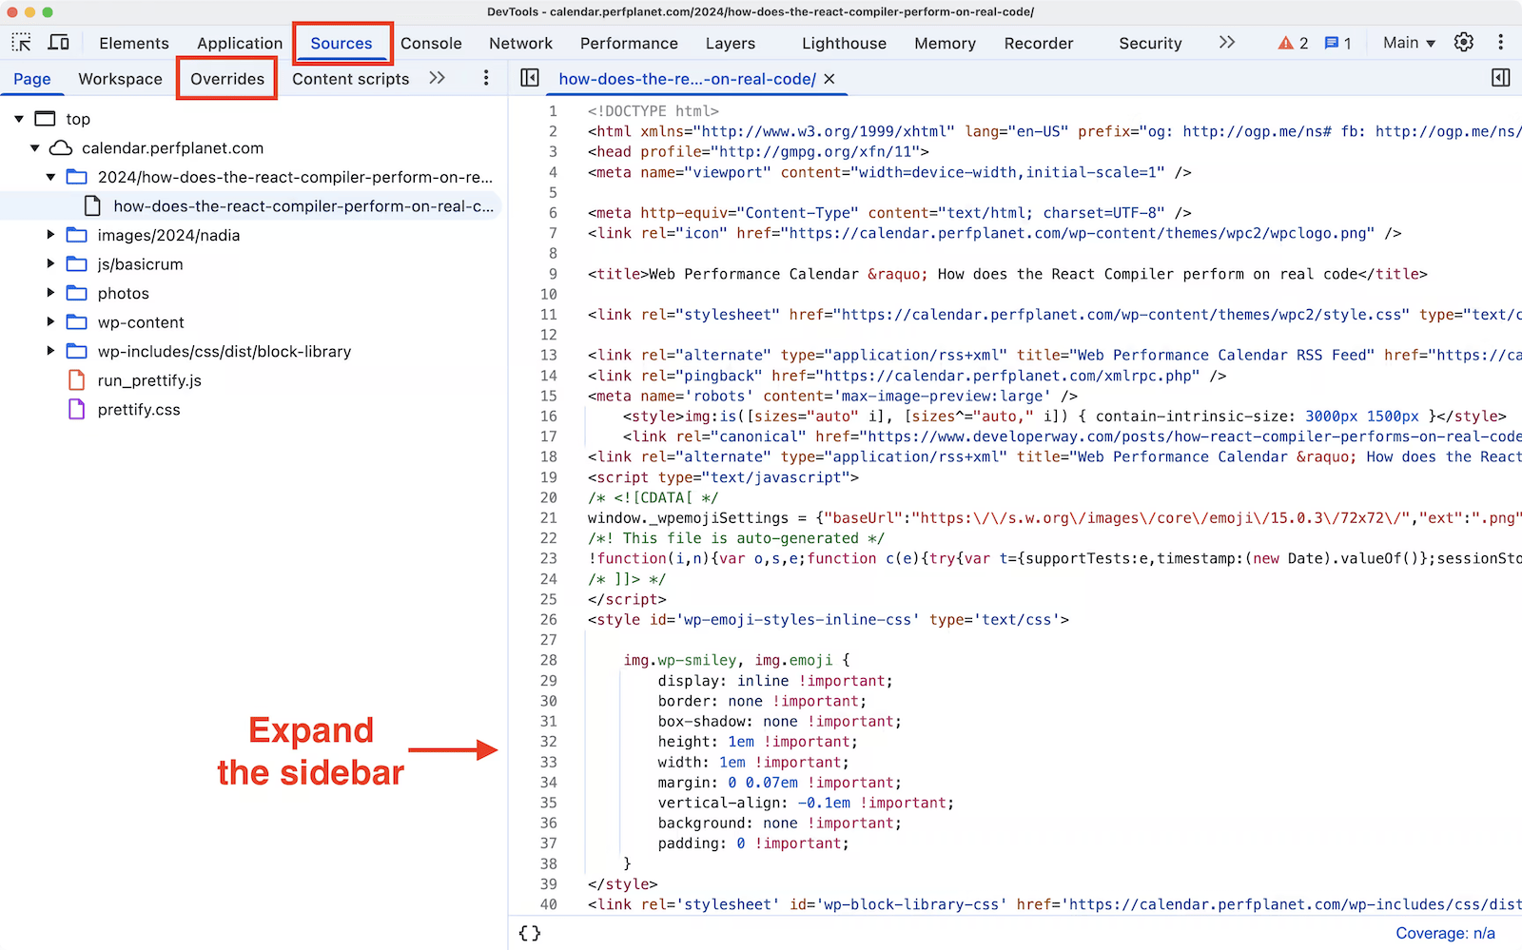Pretty print code with the braces icon
1522x950 pixels.
(x=530, y=933)
